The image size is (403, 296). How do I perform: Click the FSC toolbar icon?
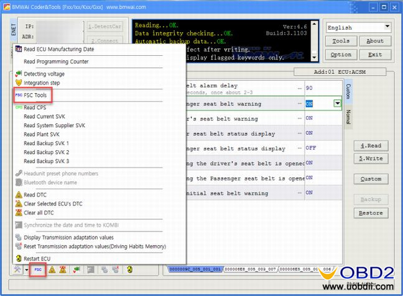tap(38, 269)
